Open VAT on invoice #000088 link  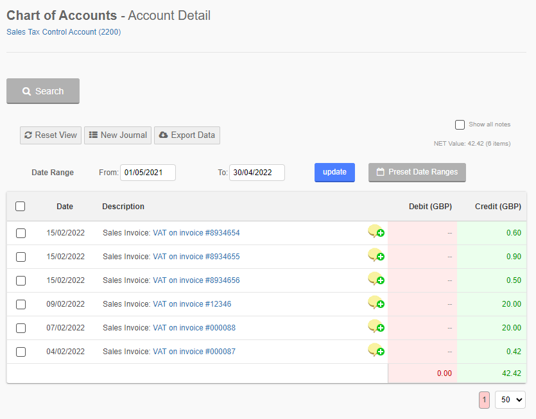click(x=194, y=328)
